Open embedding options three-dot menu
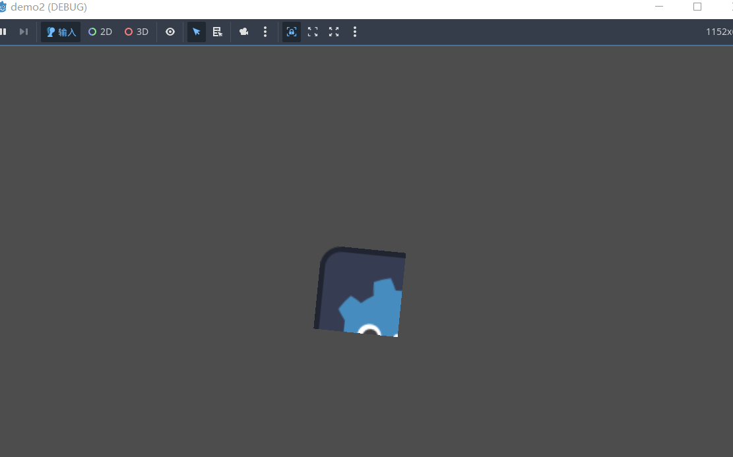This screenshot has height=457, width=733. point(355,32)
